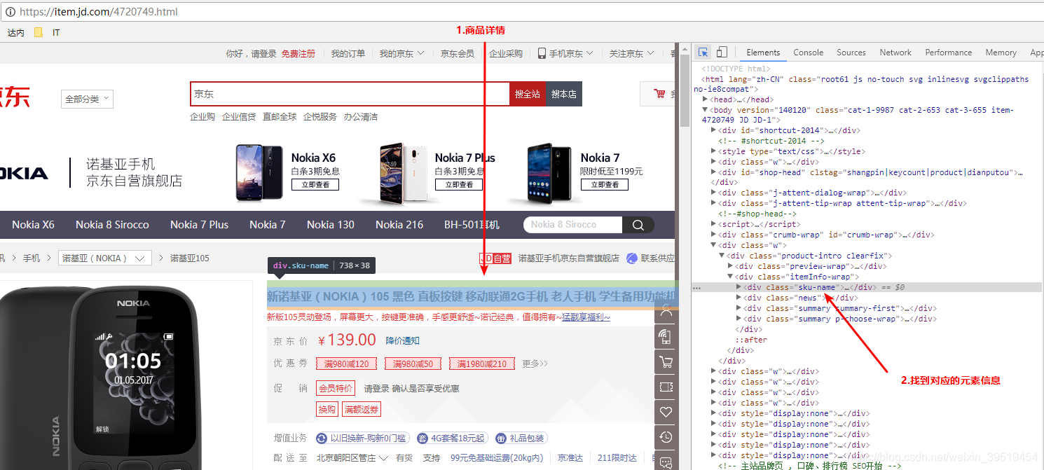The width and height of the screenshot is (1044, 470).
Task: Focus the main 京东 search input
Action: (350, 94)
